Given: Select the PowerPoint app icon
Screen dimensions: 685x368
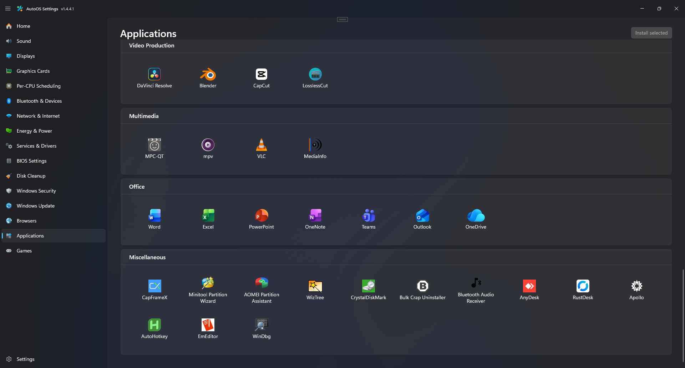Looking at the screenshot, I should (262, 215).
